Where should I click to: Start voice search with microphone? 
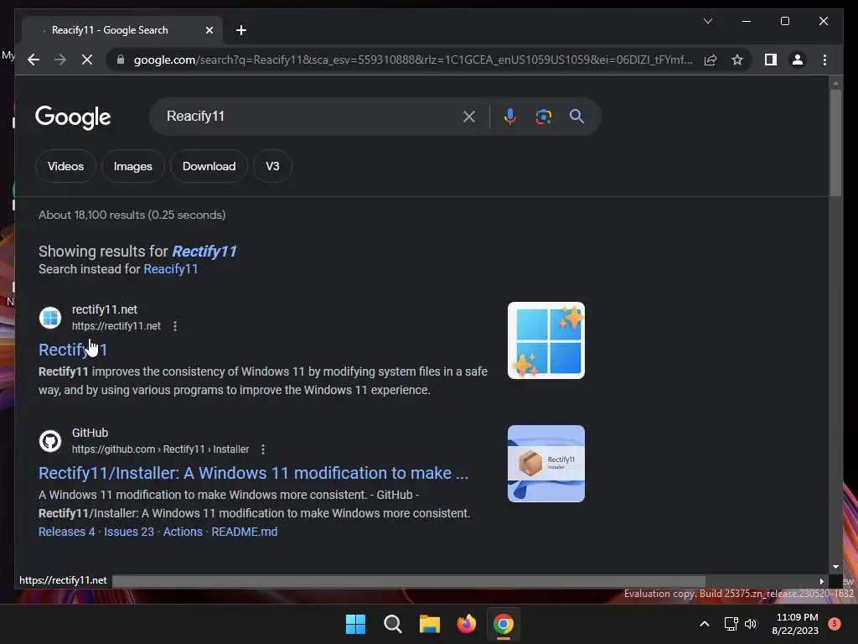click(510, 117)
